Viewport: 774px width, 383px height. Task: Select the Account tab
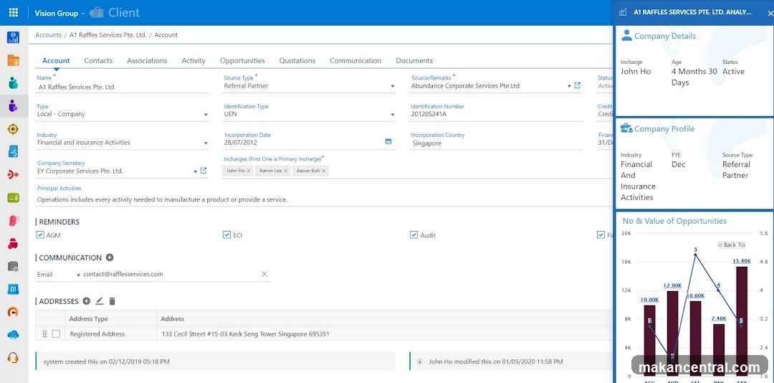pos(56,60)
